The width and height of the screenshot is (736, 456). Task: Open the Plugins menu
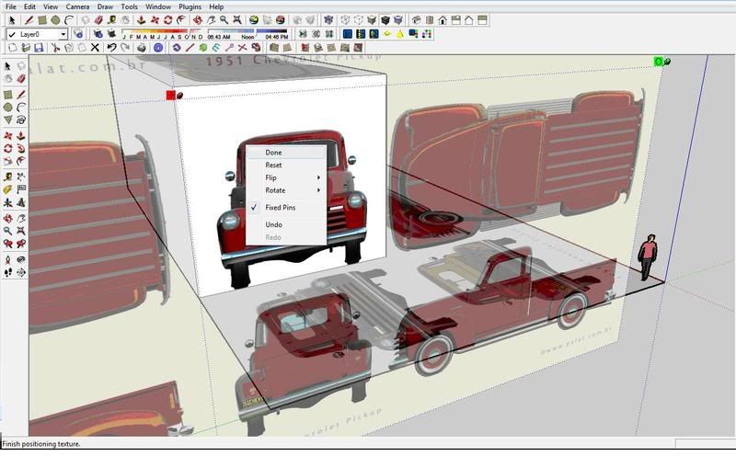pos(190,6)
